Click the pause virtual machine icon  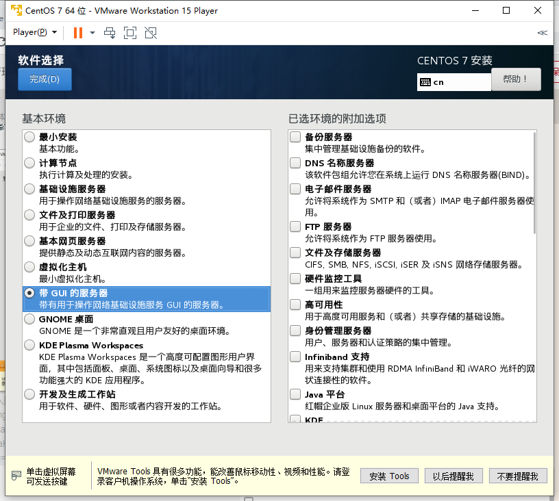(x=77, y=33)
